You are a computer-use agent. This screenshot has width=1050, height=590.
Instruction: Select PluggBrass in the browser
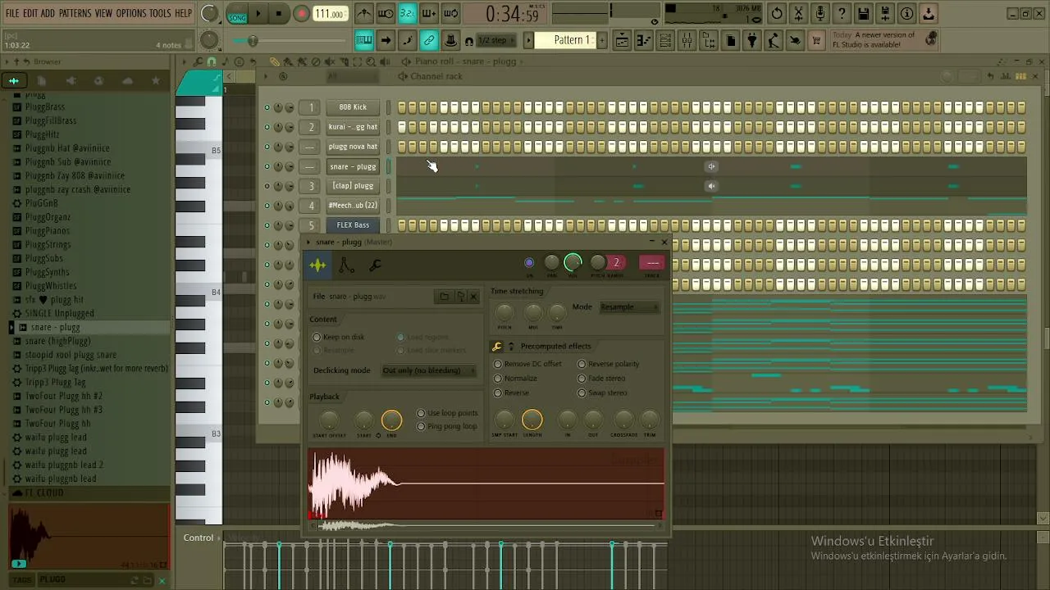pos(44,107)
